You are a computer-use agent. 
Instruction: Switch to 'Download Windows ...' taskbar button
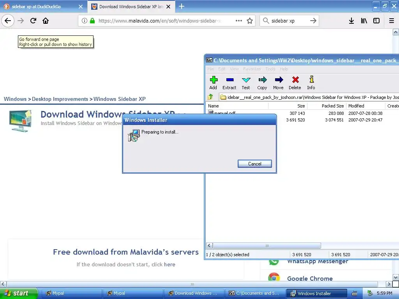click(193, 293)
